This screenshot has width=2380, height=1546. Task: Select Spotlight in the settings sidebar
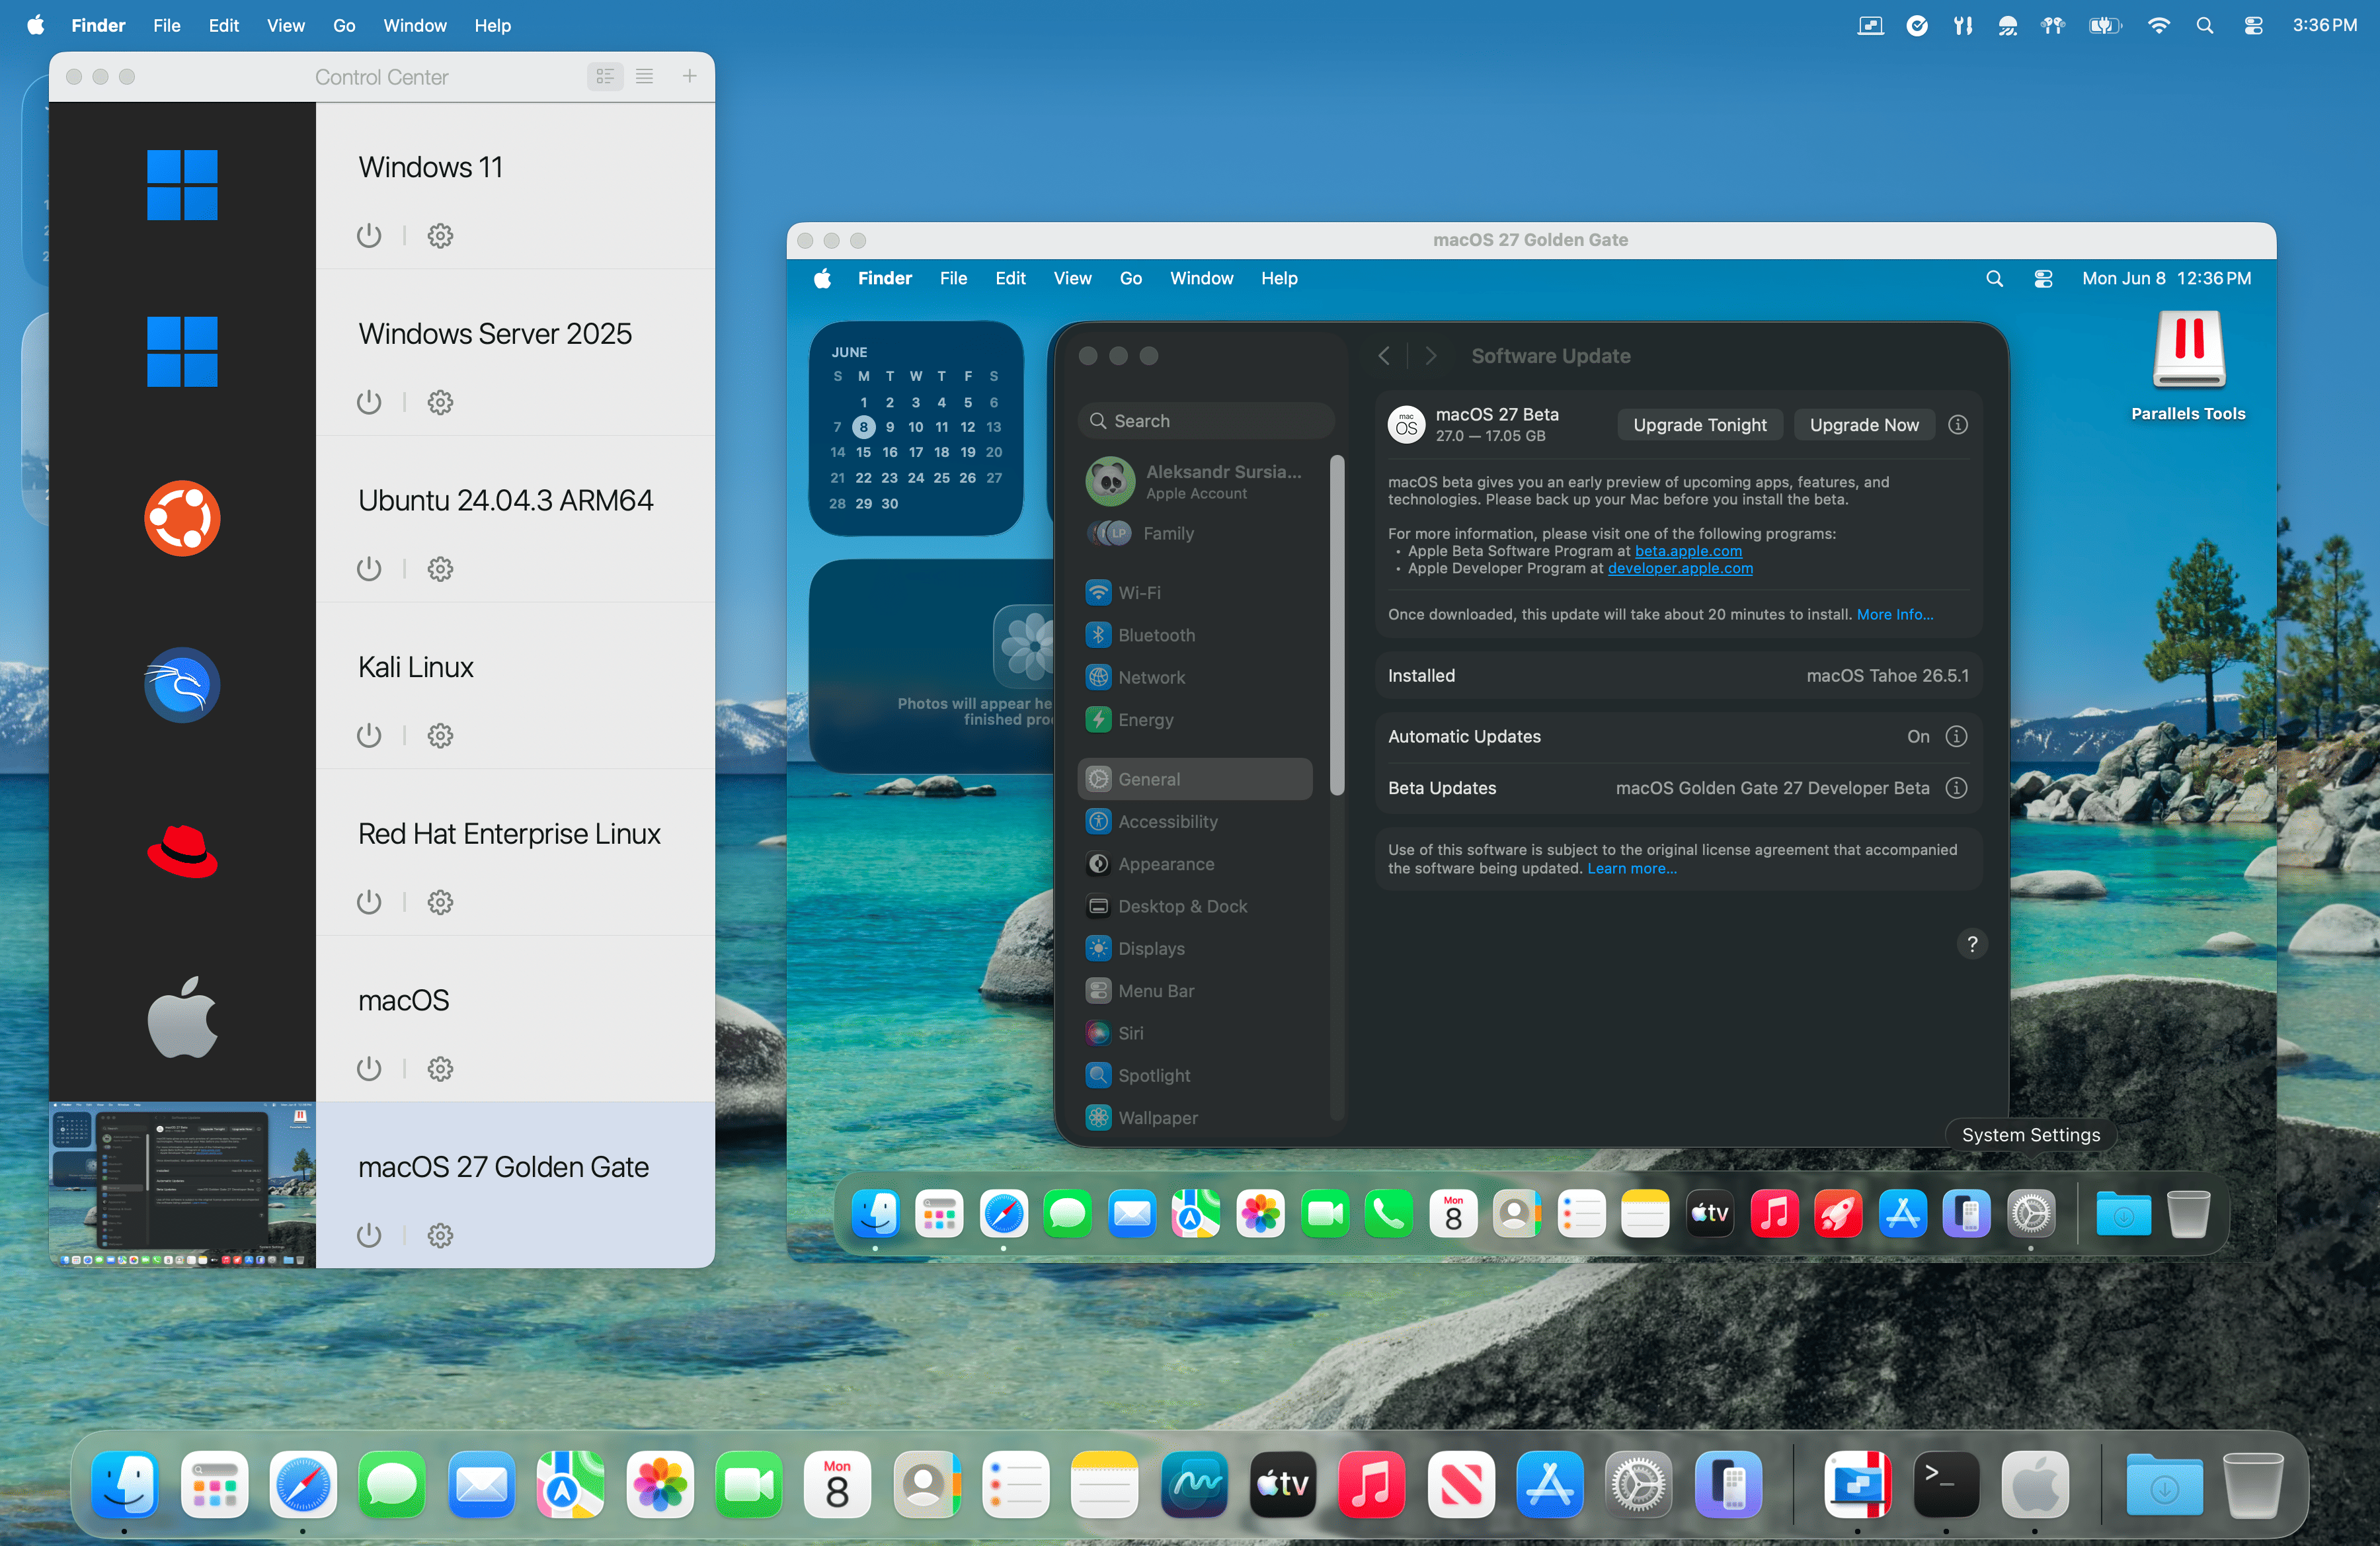(1196, 1075)
